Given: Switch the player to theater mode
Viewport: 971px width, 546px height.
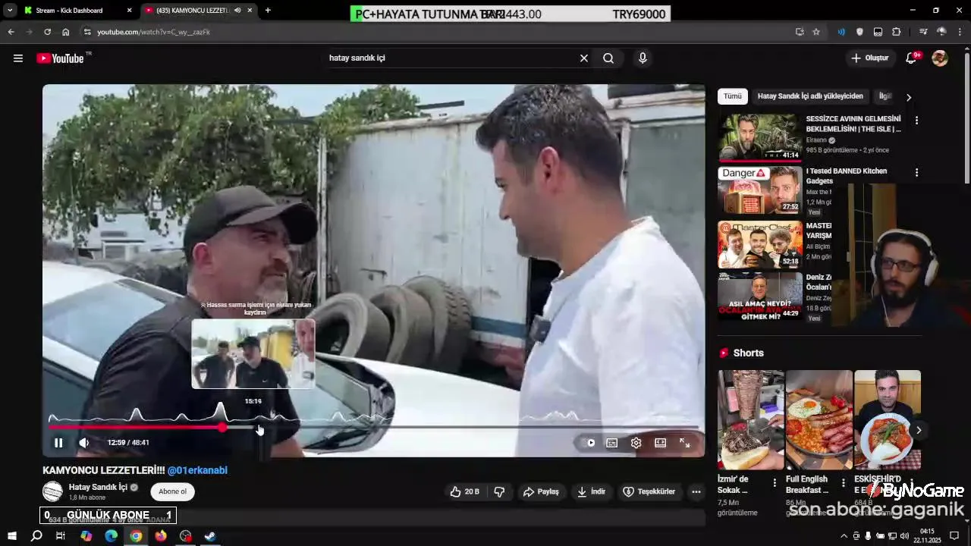Looking at the screenshot, I should pos(661,443).
